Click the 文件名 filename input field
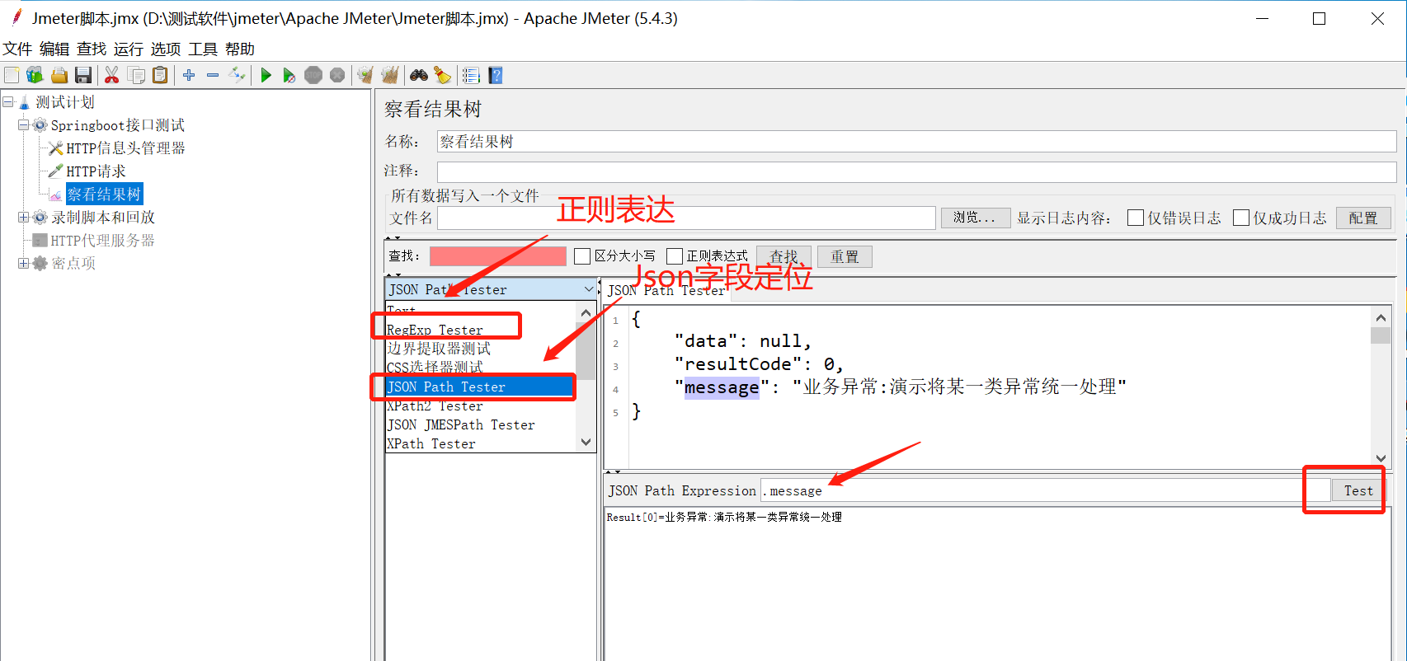 point(686,218)
